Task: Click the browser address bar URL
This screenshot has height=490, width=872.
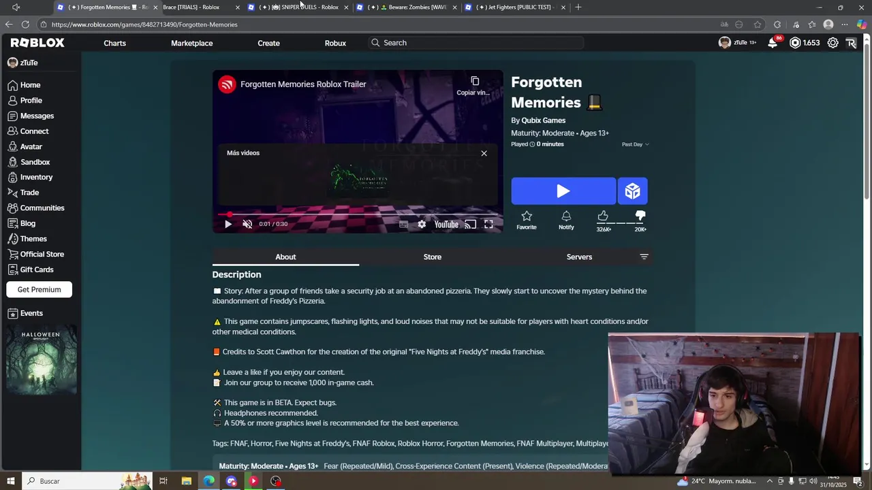Action: 144,24
